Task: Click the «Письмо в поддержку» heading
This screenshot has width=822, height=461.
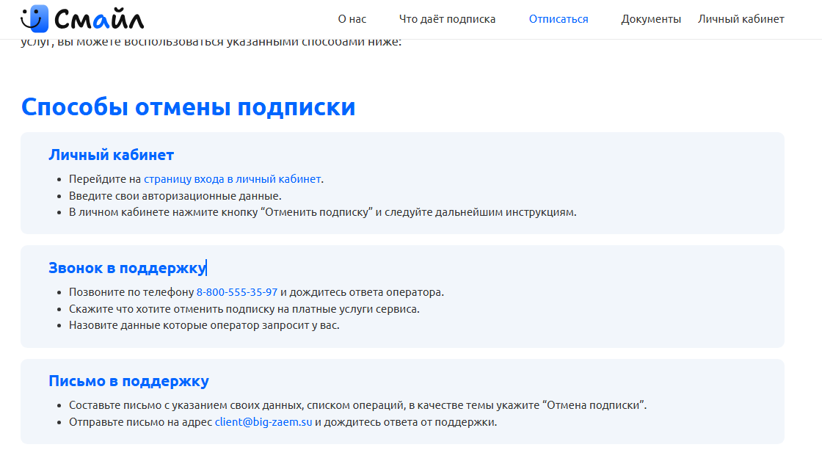Action: [x=128, y=381]
